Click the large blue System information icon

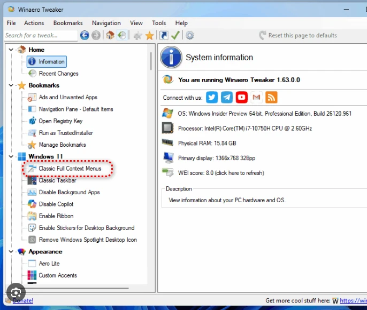(171, 57)
